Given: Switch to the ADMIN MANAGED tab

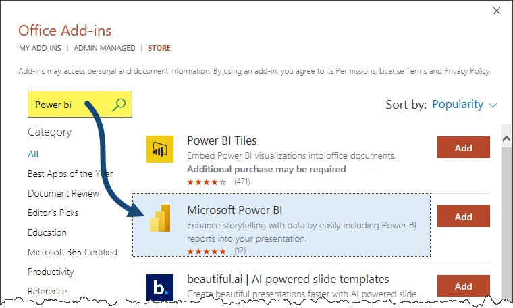Looking at the screenshot, I should click(103, 49).
